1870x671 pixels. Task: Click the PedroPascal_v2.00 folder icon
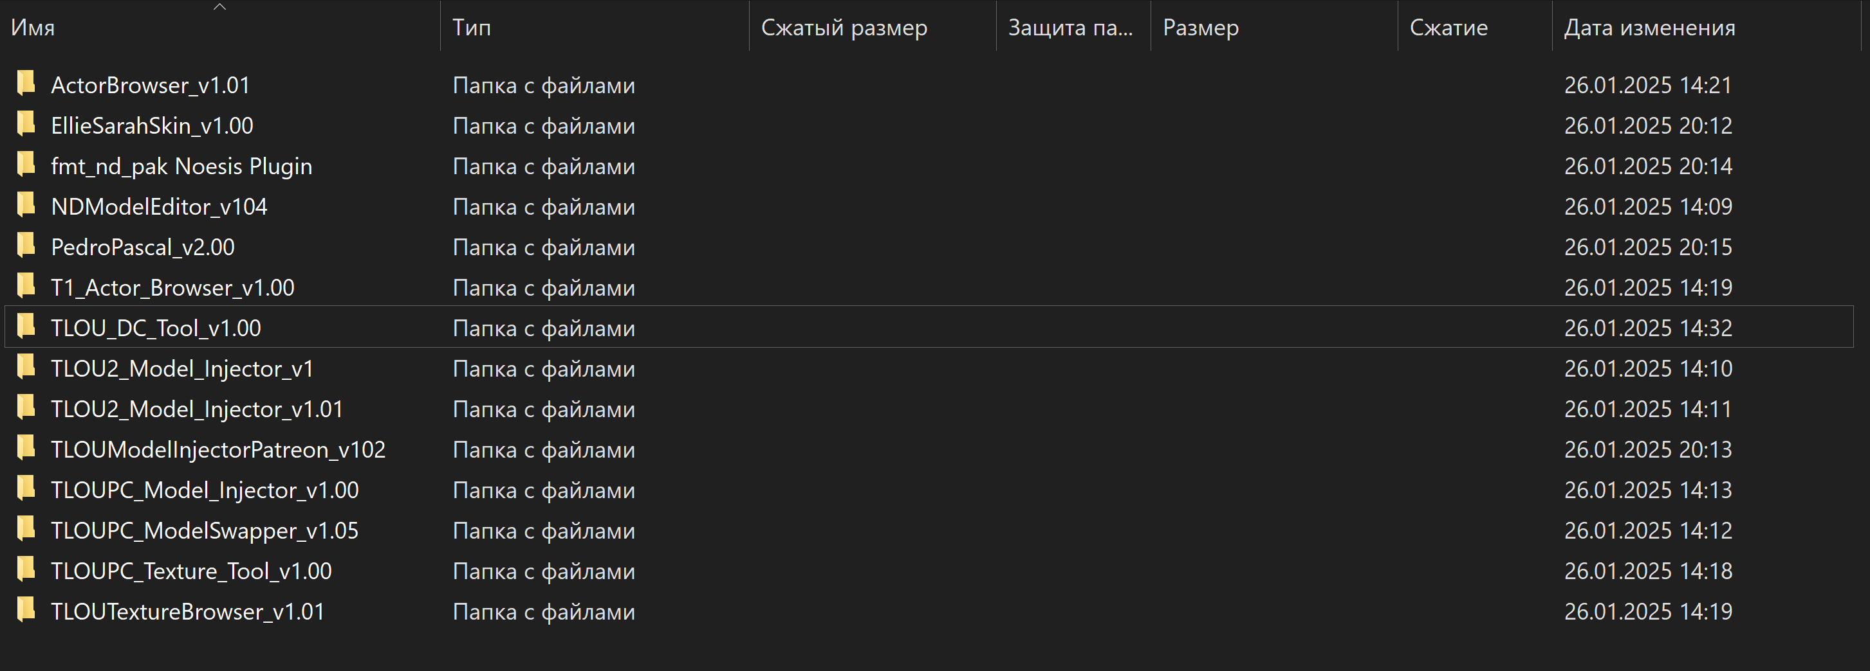point(26,247)
